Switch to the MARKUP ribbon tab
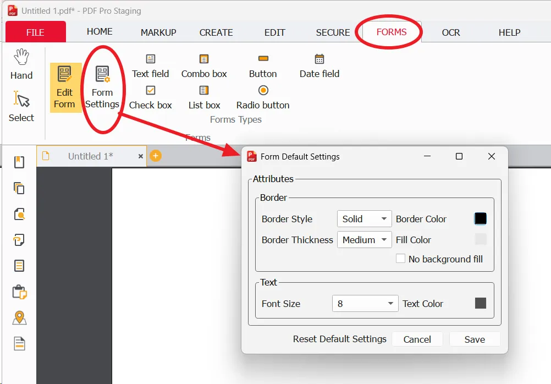 158,32
